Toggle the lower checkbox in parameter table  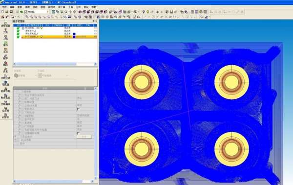coord(78,133)
